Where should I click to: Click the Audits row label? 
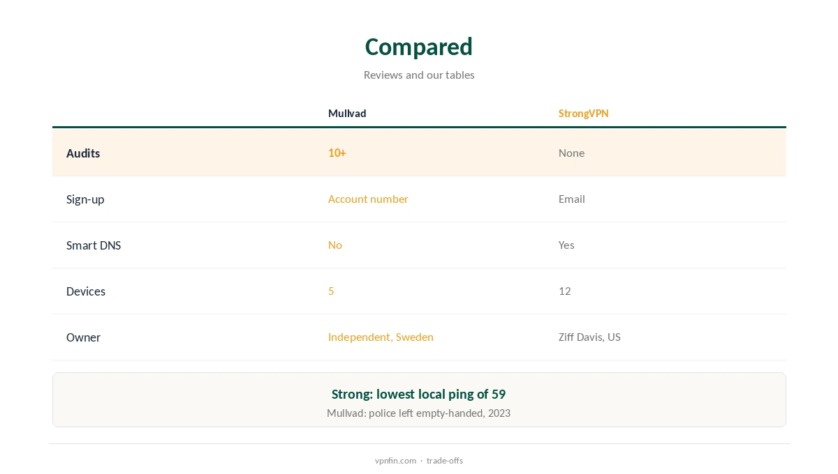[83, 153]
